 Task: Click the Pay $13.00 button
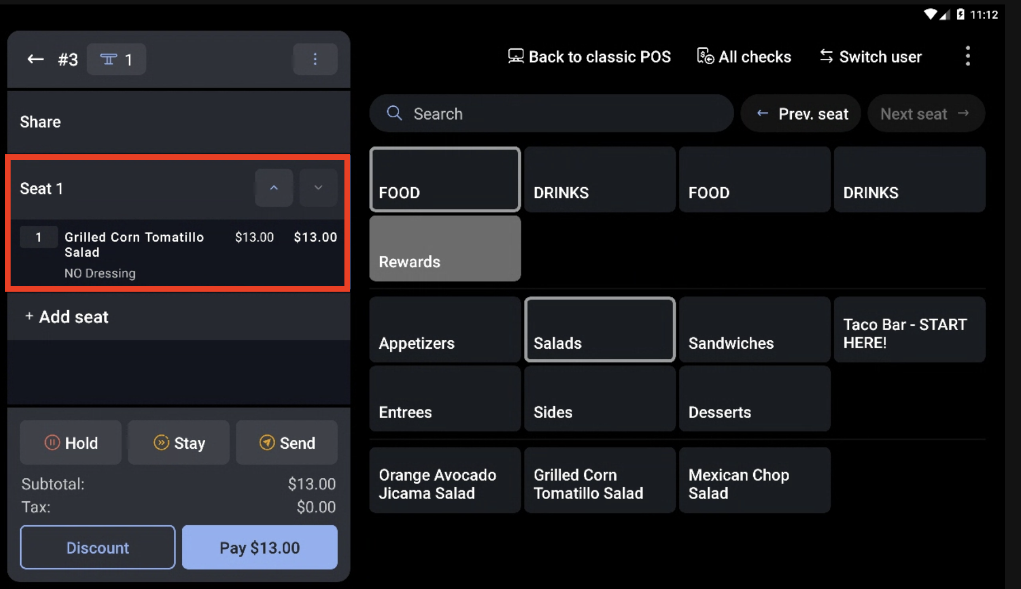coord(259,547)
